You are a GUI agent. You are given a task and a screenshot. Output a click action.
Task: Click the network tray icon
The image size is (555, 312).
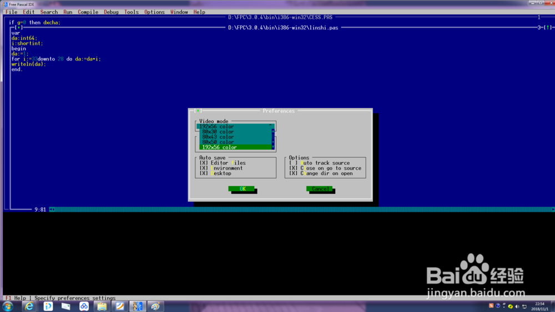[x=524, y=306]
